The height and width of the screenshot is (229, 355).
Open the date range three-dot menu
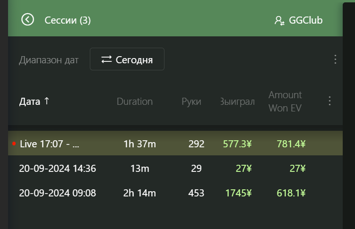point(335,59)
